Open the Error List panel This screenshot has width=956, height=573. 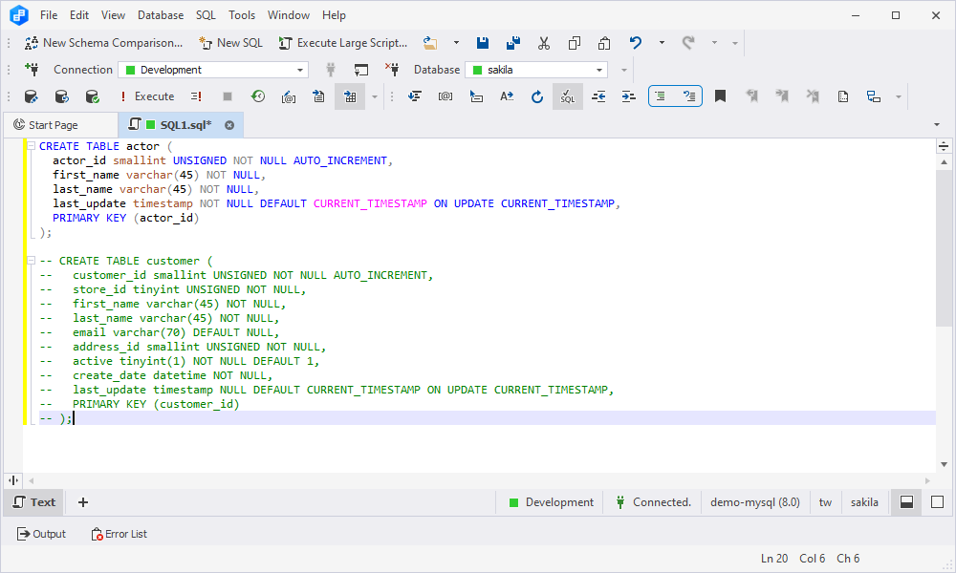[x=119, y=534]
